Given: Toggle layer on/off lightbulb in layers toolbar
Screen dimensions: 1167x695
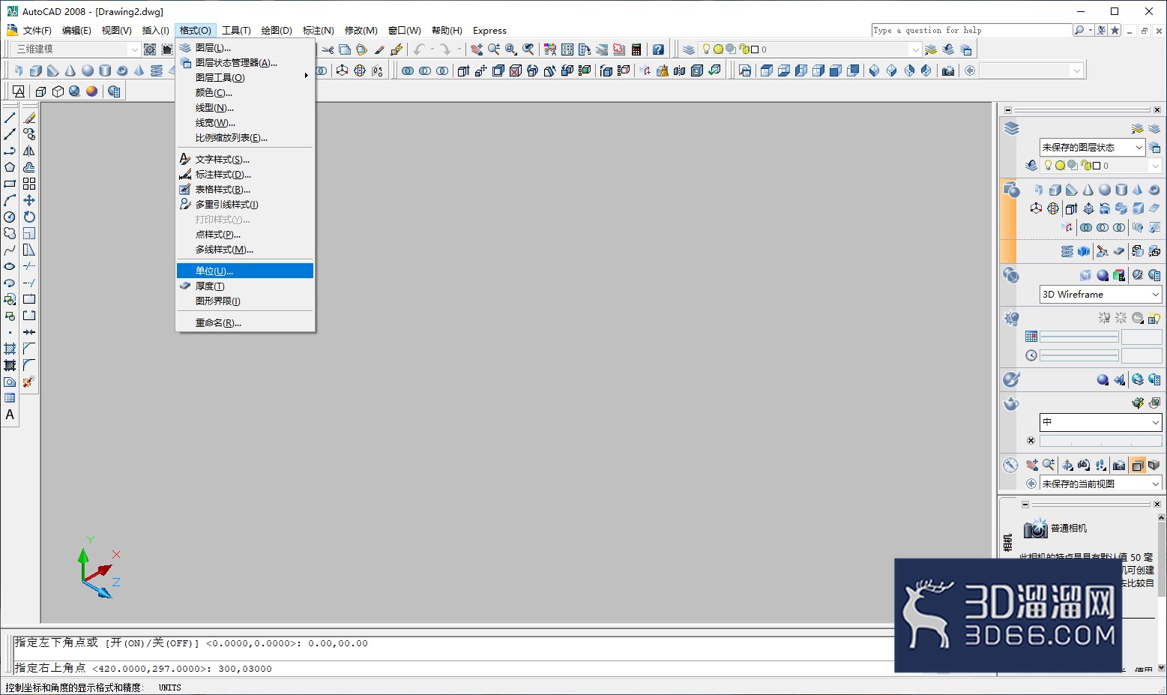Looking at the screenshot, I should tap(706, 49).
